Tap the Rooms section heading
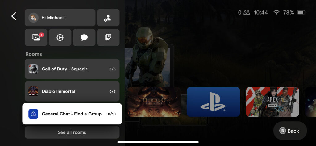The width and height of the screenshot is (316, 146). pyautogui.click(x=34, y=54)
